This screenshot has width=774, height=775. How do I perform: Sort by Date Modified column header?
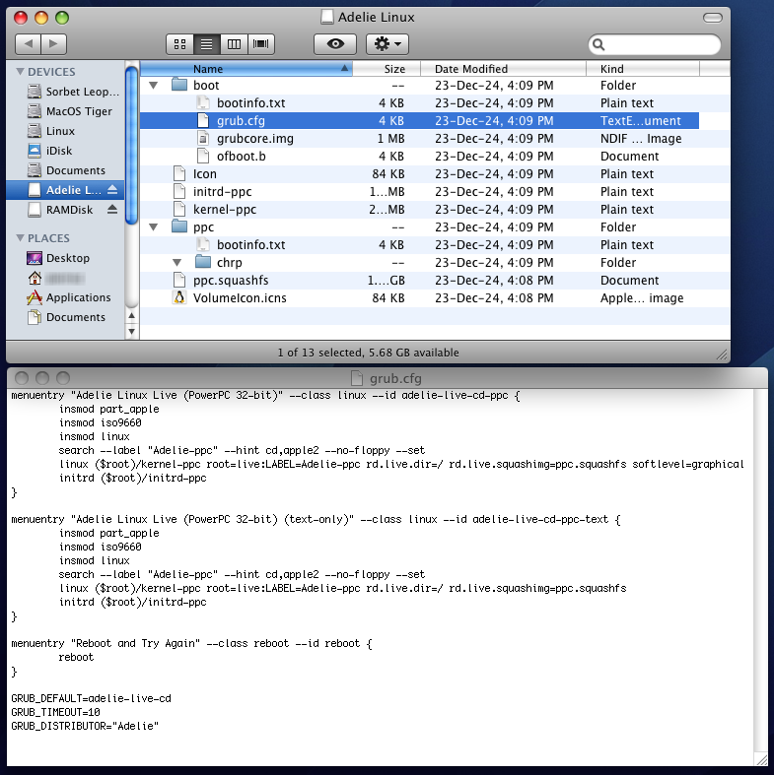(x=503, y=69)
